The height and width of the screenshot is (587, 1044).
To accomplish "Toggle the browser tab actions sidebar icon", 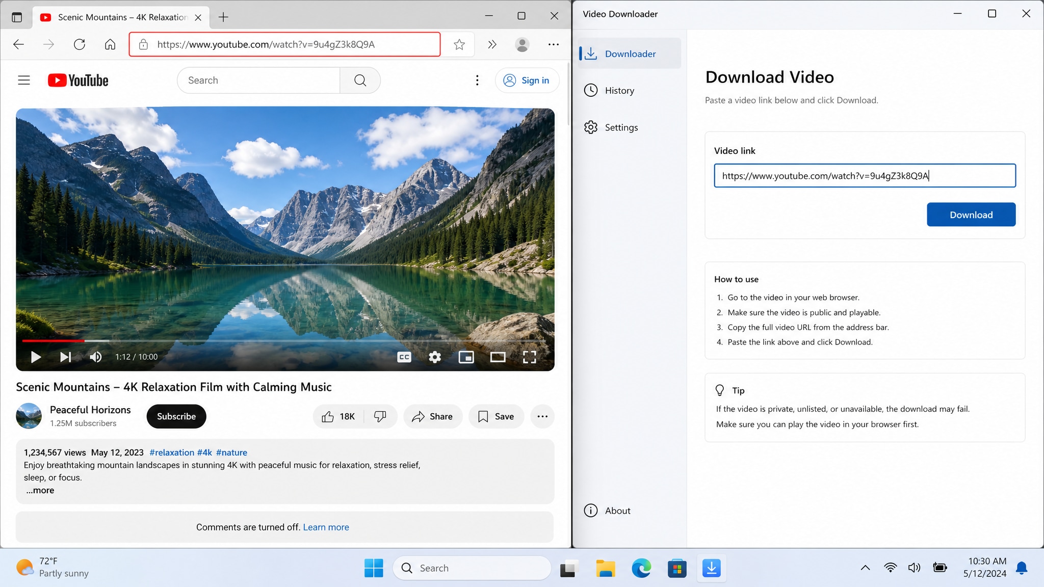I will pos(17,17).
